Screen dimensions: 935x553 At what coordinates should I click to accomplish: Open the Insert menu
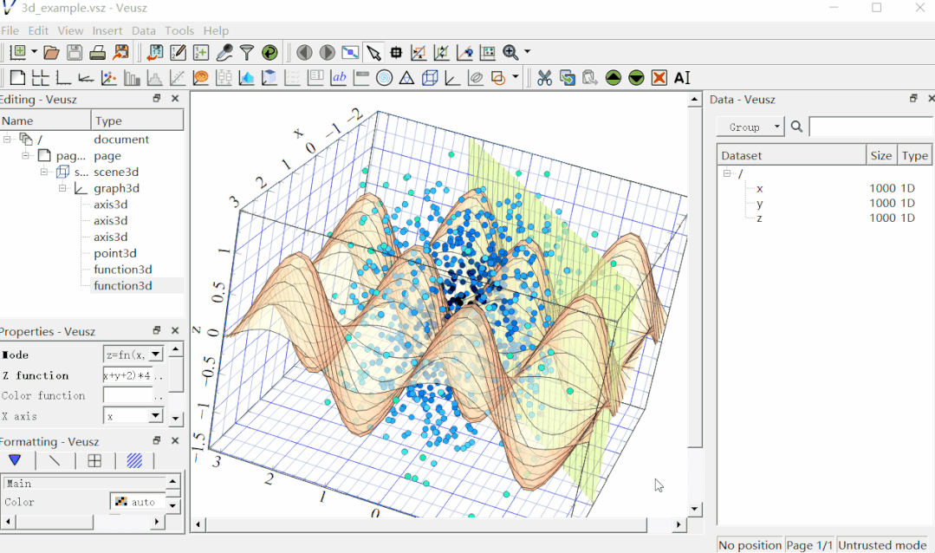tap(107, 30)
